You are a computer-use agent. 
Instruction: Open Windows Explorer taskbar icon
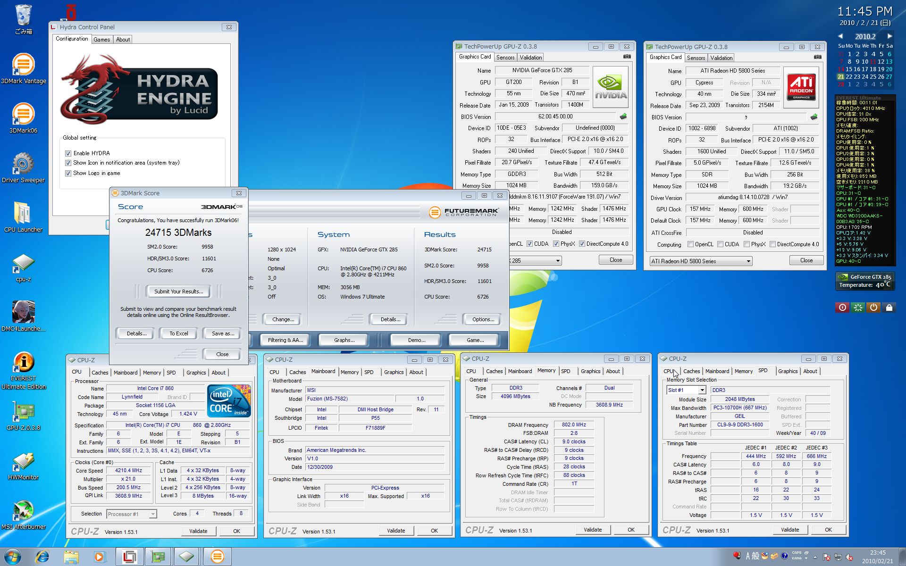(x=71, y=557)
